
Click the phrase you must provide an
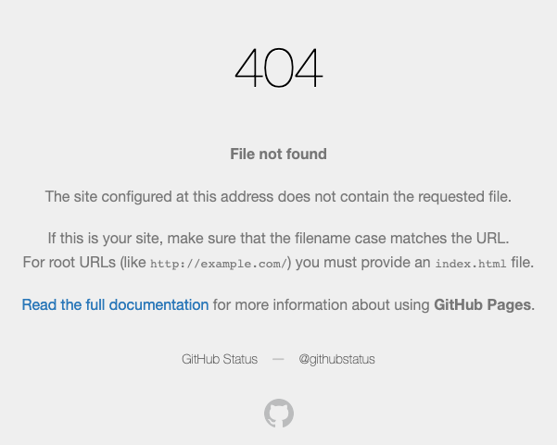362,263
